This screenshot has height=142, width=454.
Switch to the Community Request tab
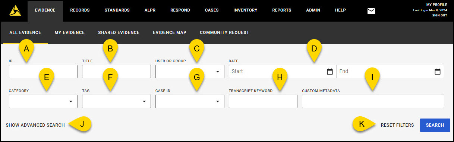tap(224, 32)
